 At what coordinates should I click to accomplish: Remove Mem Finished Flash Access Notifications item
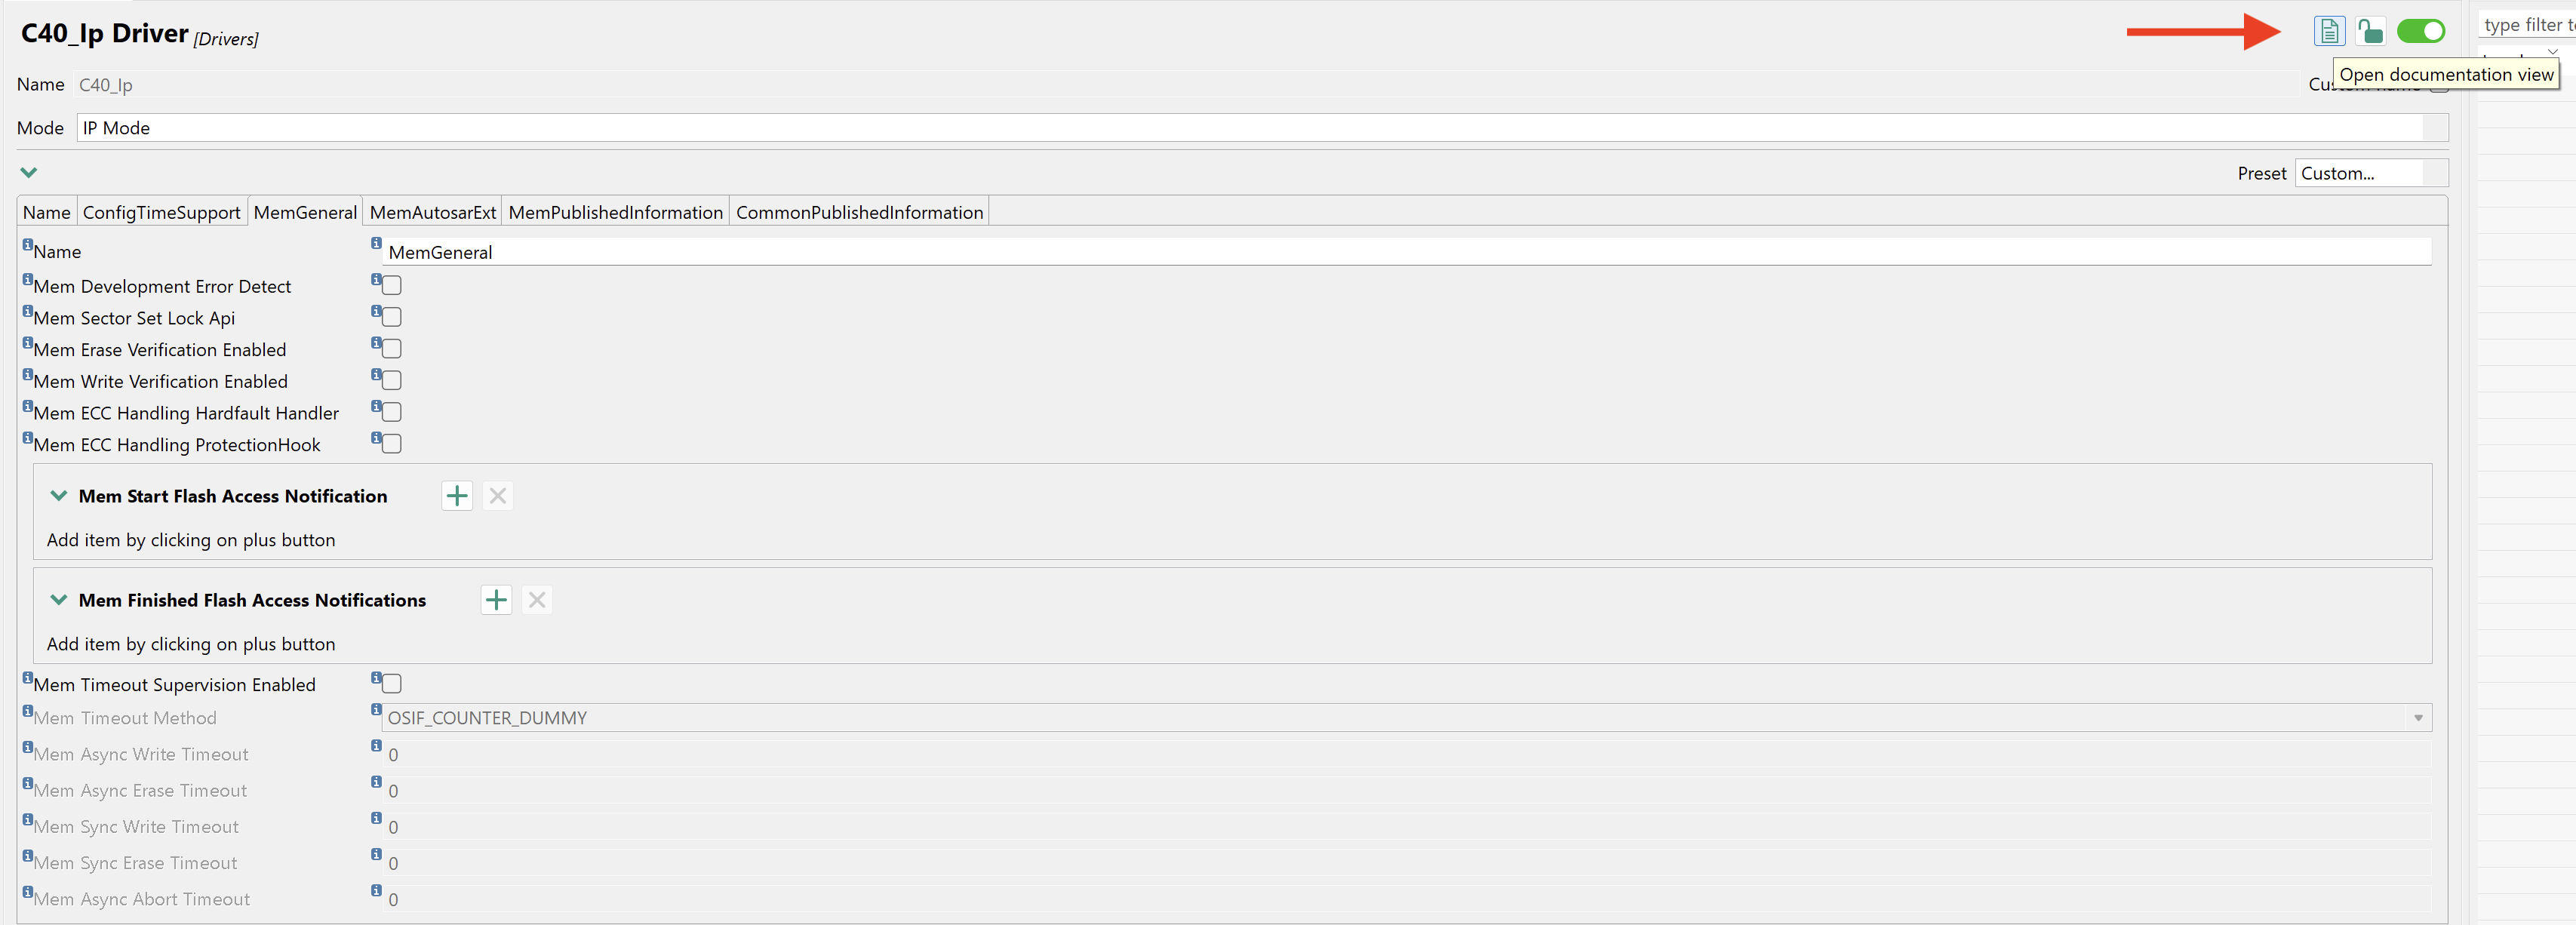(537, 600)
